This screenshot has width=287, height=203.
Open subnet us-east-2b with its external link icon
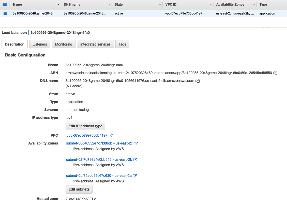coord(135,159)
